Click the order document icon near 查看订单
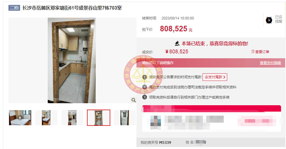Screen dimensions: 286x149 coord(253,51)
